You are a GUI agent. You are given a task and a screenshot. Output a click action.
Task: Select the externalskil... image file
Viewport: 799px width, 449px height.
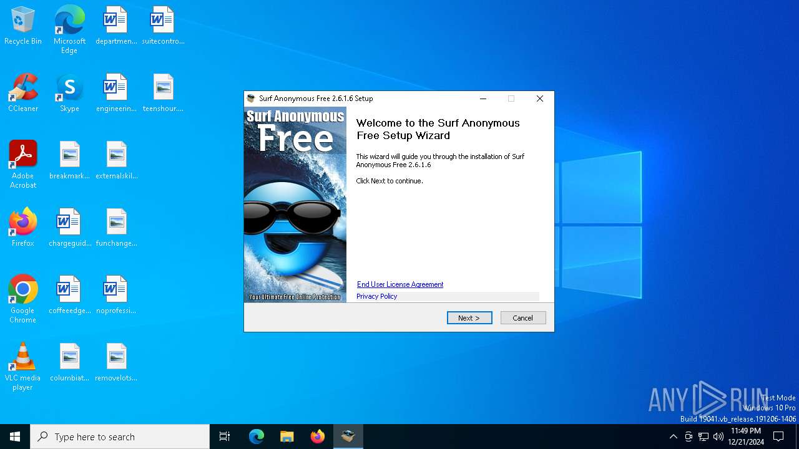(116, 160)
